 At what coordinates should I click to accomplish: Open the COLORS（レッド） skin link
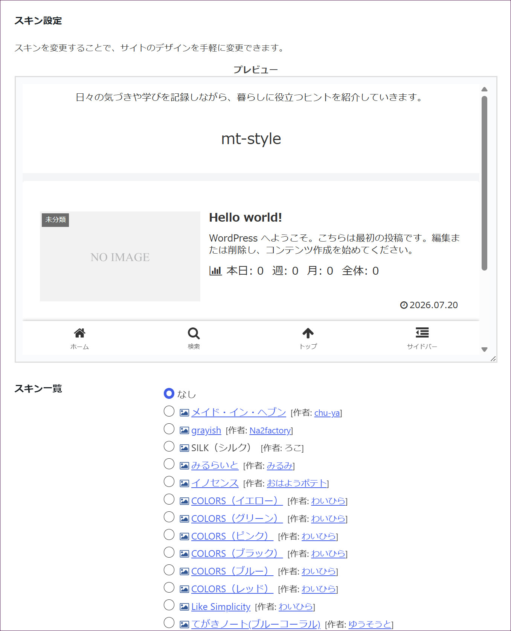coord(232,589)
